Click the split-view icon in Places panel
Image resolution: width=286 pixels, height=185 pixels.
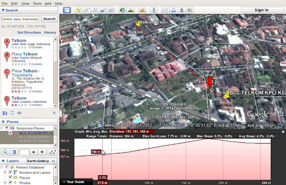click(x=14, y=152)
